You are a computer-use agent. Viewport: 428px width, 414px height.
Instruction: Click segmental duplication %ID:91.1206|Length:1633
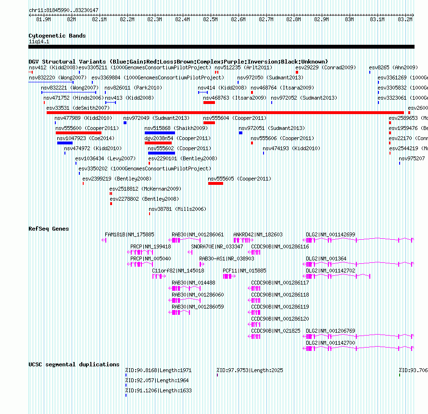click(158, 390)
